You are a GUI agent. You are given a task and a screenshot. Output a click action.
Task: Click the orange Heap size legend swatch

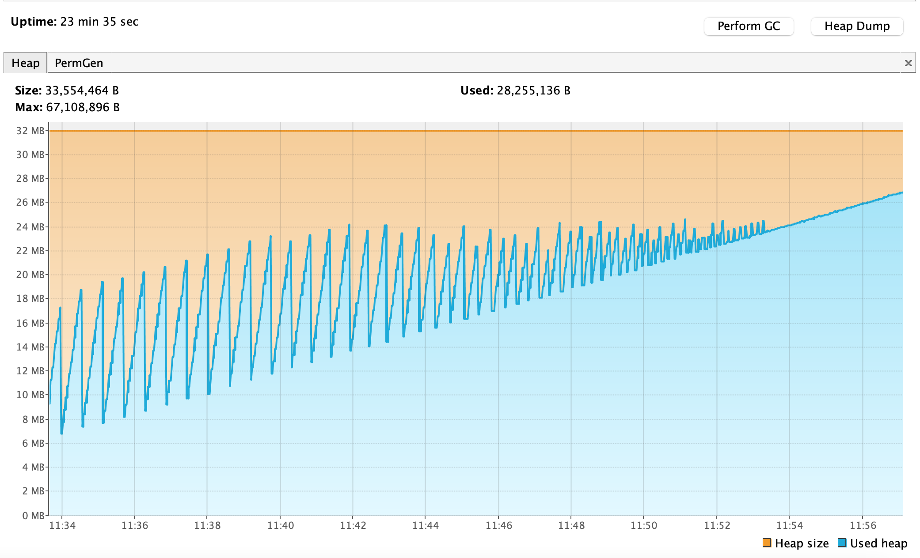click(x=766, y=543)
